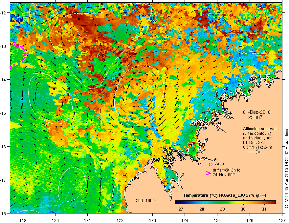Click the "0.5m/s (1kt 24h)" scale text
Screen dimensions: 289x223
pyautogui.click(x=258, y=147)
